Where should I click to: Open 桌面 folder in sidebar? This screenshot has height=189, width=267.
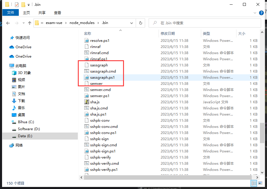point(21,115)
